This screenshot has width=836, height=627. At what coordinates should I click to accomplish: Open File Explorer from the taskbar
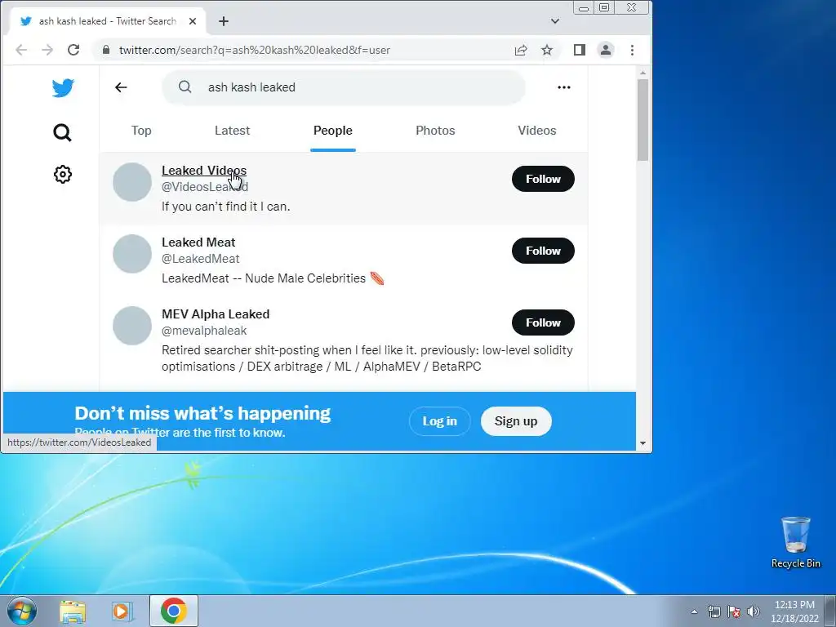[73, 611]
